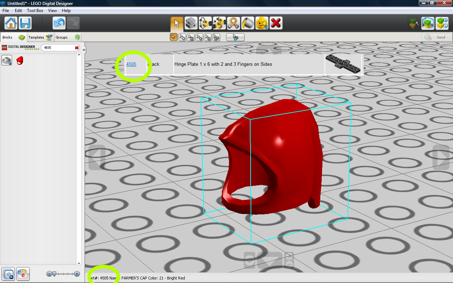The height and width of the screenshot is (283, 453).
Task: Toggle filter bricks by color palette
Action: point(23,274)
